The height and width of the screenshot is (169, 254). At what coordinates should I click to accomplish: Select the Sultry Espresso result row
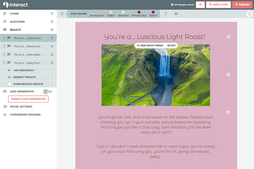click(28, 63)
